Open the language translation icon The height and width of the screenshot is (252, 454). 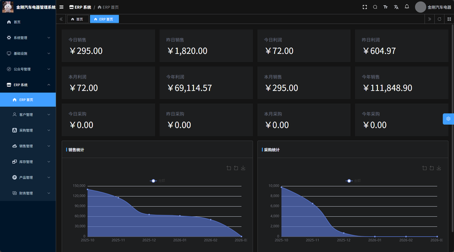(x=396, y=7)
